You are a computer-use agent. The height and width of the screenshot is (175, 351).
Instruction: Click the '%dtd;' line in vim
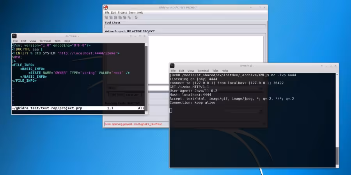point(17,58)
